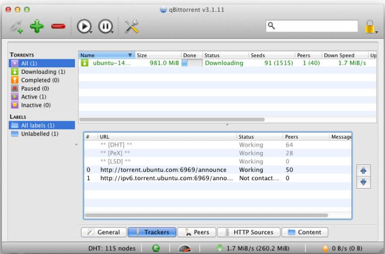Image resolution: width=385 pixels, height=254 pixels.
Task: Move tracker up with blue up arrow
Action: click(363, 171)
